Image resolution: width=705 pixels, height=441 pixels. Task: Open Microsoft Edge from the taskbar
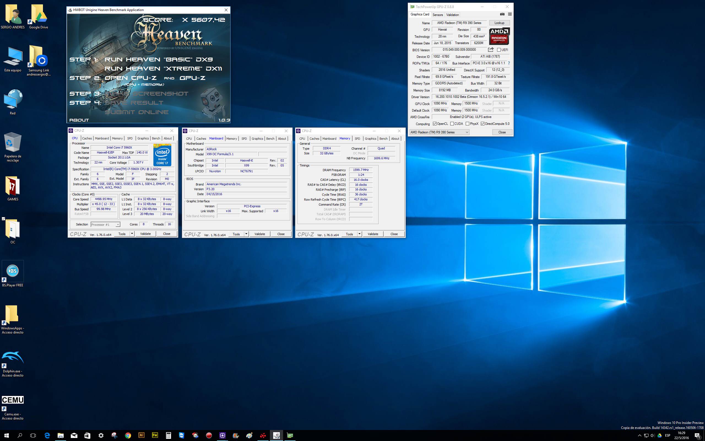47,435
